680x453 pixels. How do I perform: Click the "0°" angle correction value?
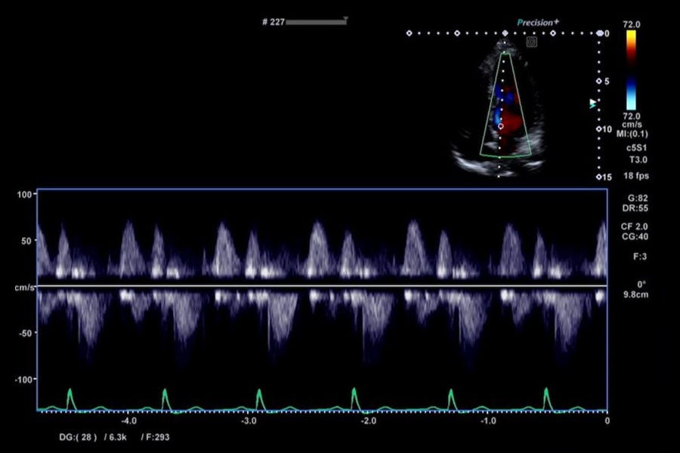(x=641, y=285)
